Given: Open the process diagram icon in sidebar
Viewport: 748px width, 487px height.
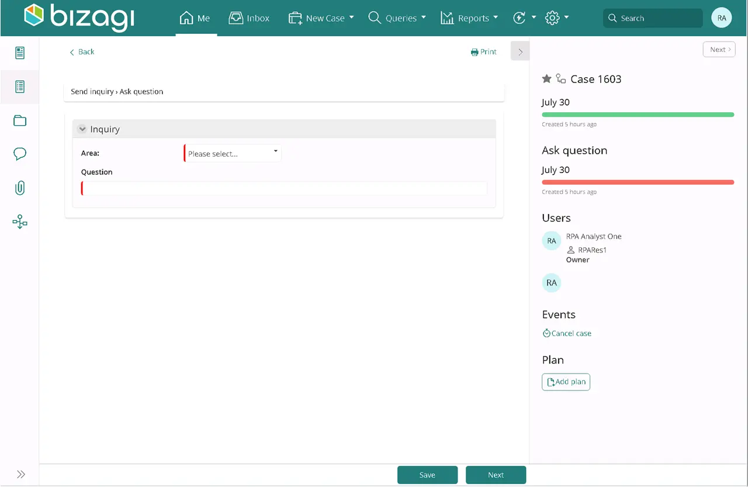Looking at the screenshot, I should (20, 222).
